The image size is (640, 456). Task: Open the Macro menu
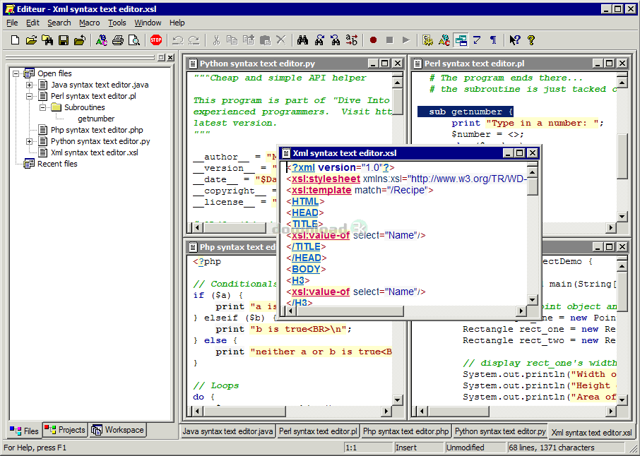tap(89, 23)
